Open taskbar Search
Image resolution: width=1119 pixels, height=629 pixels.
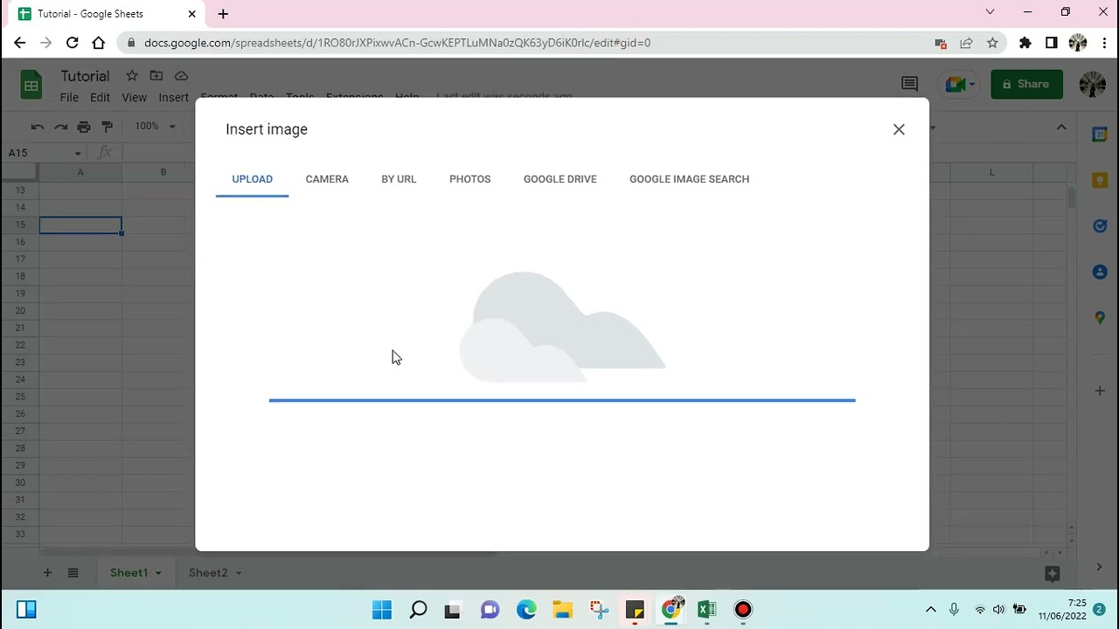coord(418,610)
